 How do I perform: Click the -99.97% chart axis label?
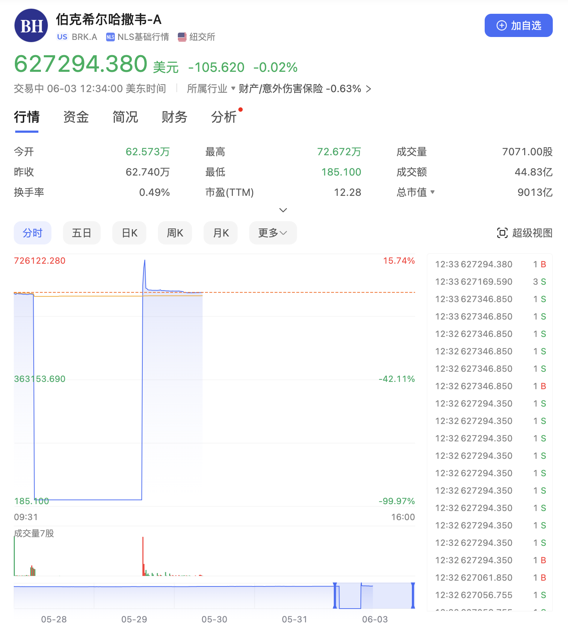click(x=397, y=501)
